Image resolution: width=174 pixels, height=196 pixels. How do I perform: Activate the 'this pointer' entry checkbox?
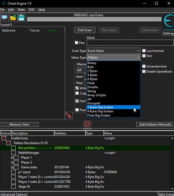point(14,148)
